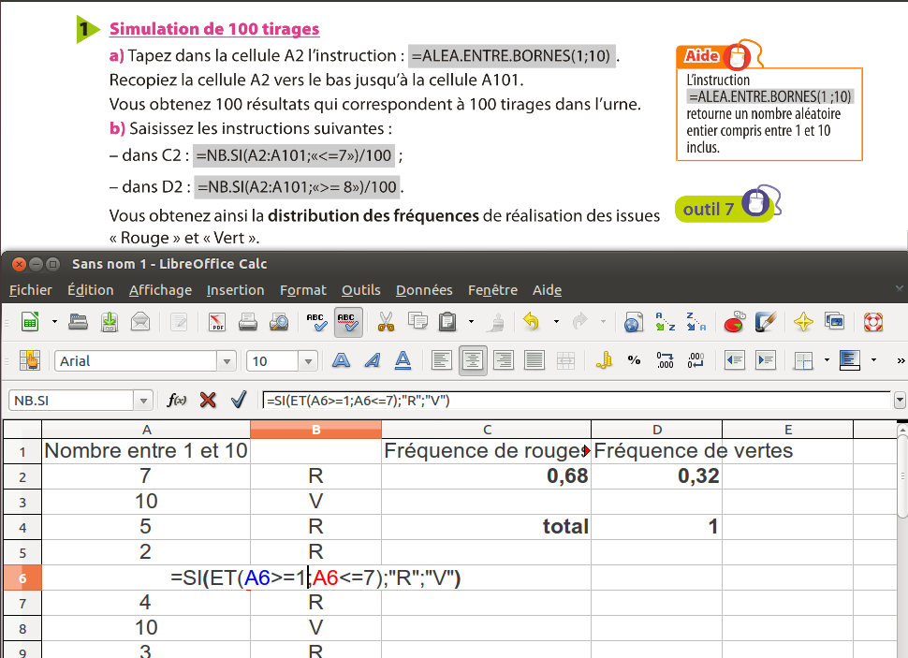Toggle center horizontal alignment
908x658 pixels.
pyautogui.click(x=473, y=360)
